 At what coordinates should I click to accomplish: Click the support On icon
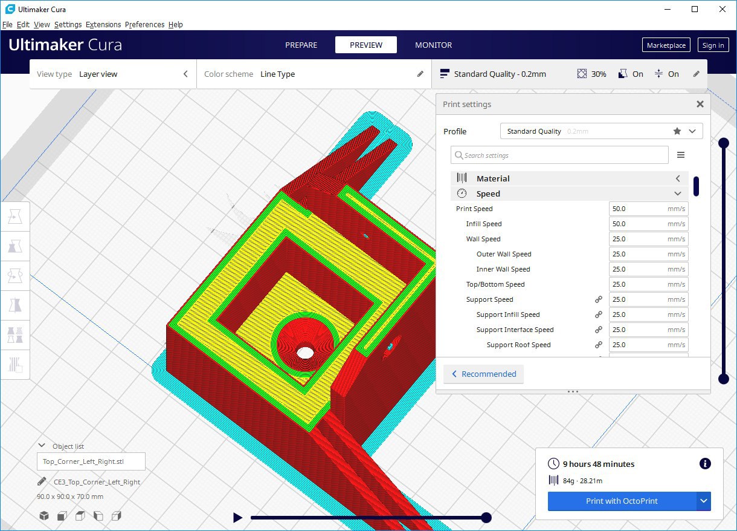click(x=623, y=74)
